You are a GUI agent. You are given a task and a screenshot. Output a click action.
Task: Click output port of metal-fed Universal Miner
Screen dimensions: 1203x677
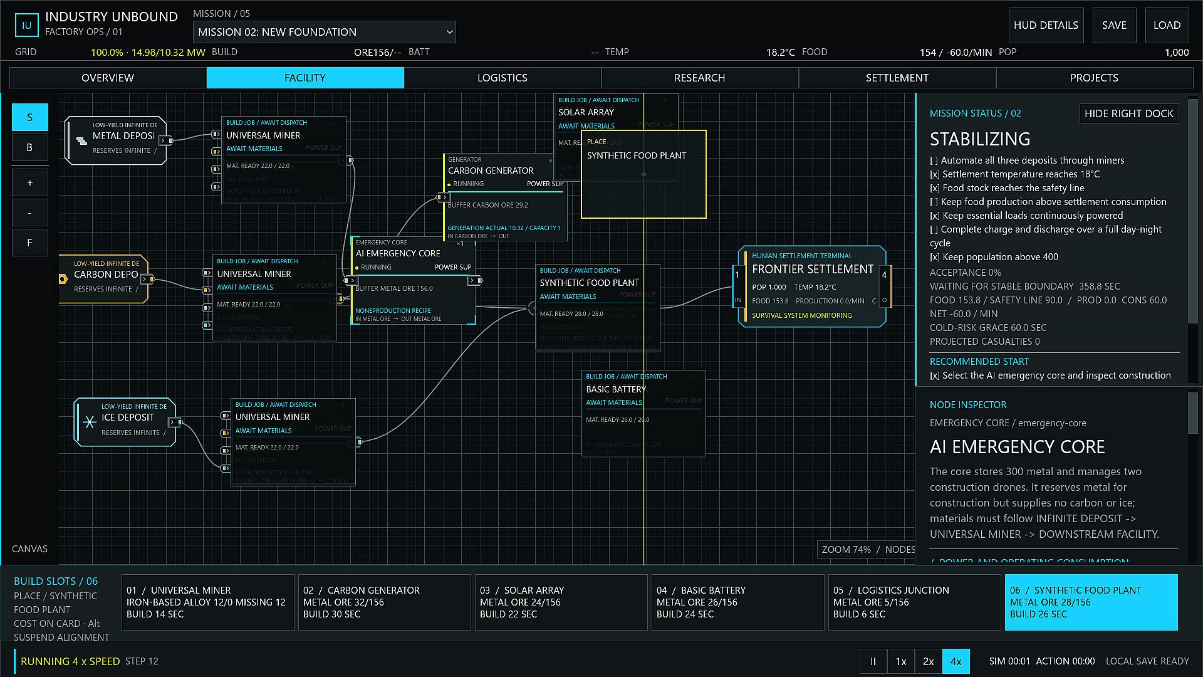pos(350,160)
